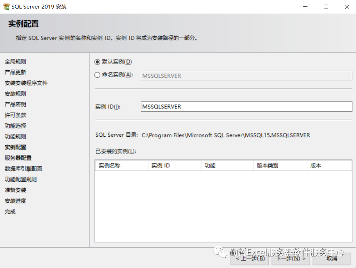Click the 实例 ID input field
This screenshot has height=268, width=356.
click(246, 106)
